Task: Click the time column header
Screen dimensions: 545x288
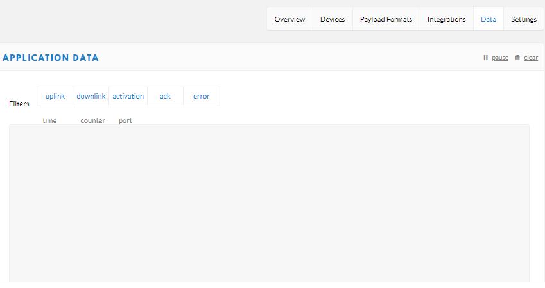Action: click(49, 120)
